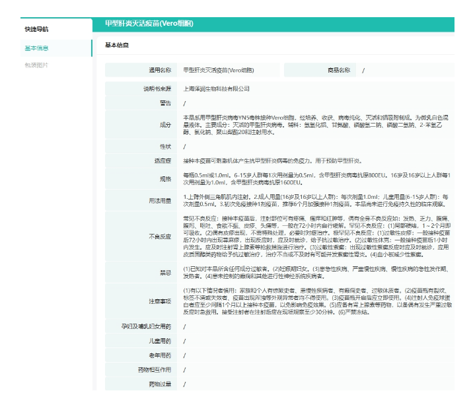Open 包装图片 in the quick navigation sidebar
473x397 pixels.
(36, 65)
